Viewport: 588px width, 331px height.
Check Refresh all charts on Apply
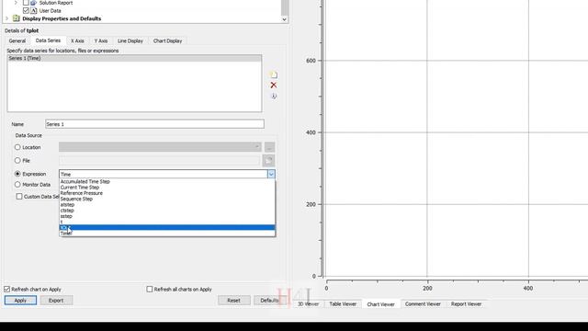coord(150,289)
